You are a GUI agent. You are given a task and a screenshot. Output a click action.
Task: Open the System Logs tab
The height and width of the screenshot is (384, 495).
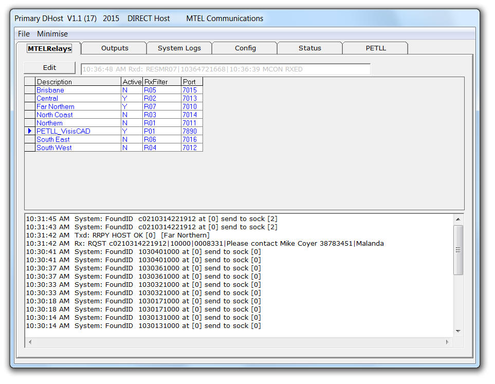pos(179,48)
